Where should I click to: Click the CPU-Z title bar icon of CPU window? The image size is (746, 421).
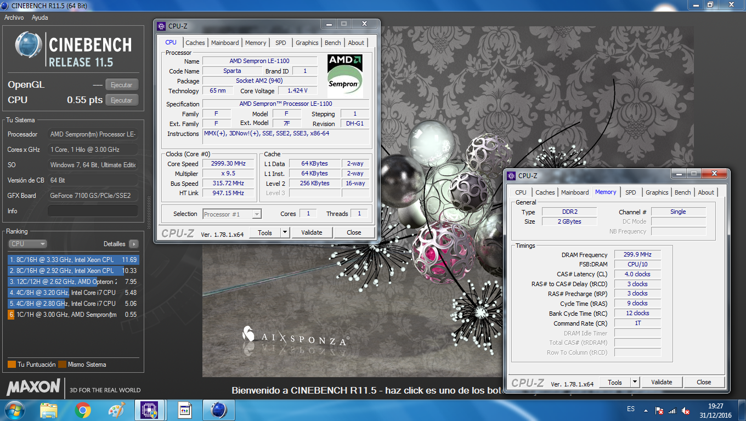[x=161, y=26]
